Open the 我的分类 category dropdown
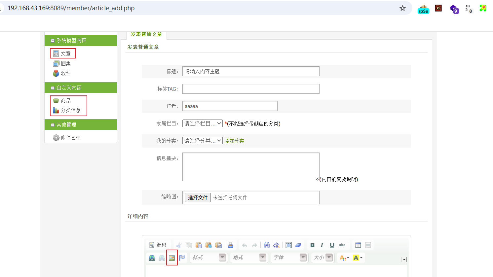 pyautogui.click(x=202, y=141)
